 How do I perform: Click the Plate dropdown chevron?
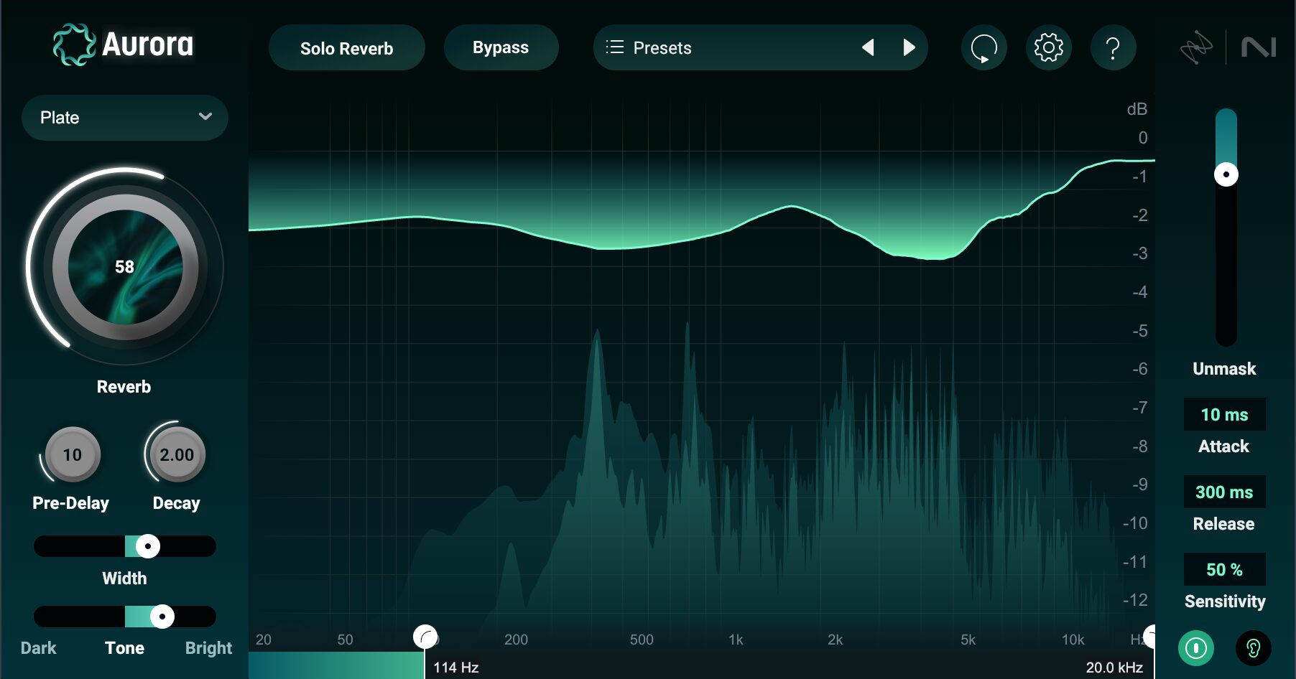pyautogui.click(x=205, y=116)
